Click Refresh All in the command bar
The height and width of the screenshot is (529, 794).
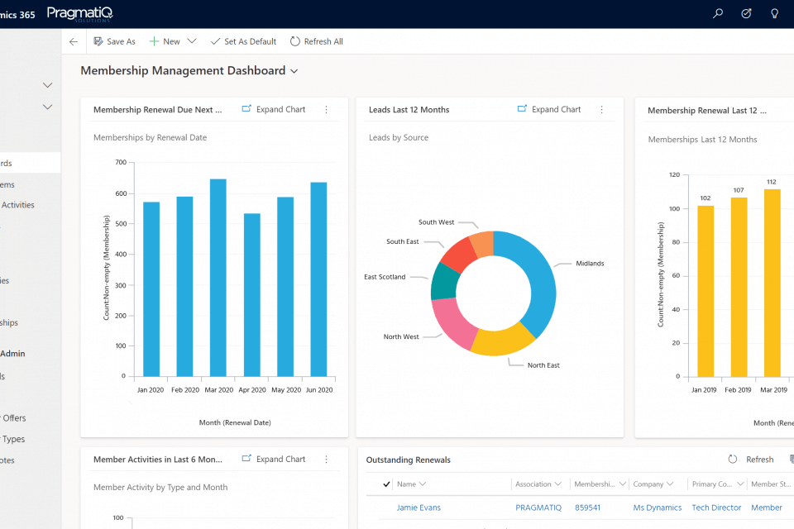click(x=316, y=41)
